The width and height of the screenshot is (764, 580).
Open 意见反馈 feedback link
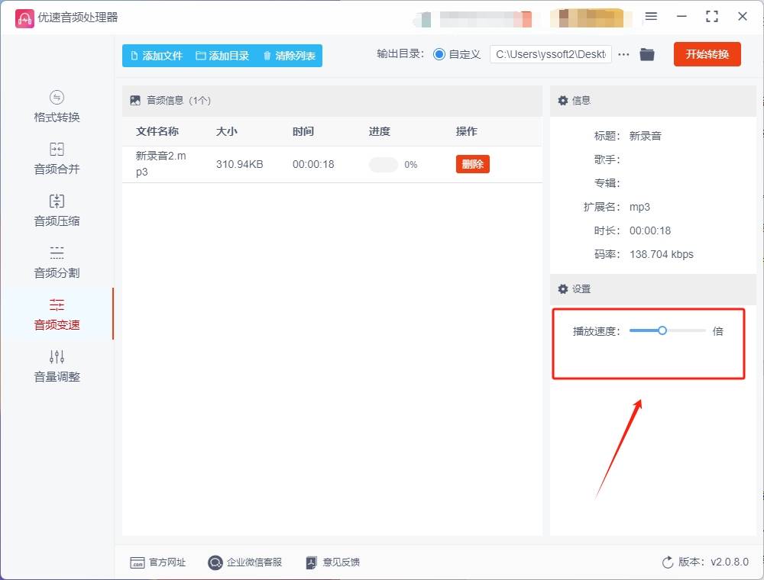[x=333, y=562]
